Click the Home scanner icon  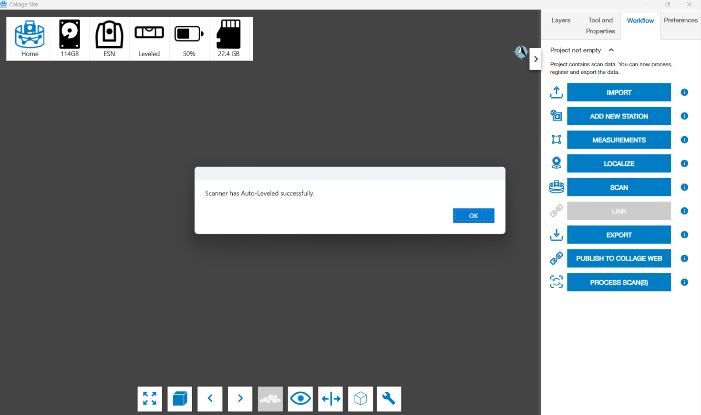pos(30,35)
